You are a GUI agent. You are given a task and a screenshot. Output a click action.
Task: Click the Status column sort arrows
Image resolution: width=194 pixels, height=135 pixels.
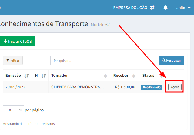point(161,76)
